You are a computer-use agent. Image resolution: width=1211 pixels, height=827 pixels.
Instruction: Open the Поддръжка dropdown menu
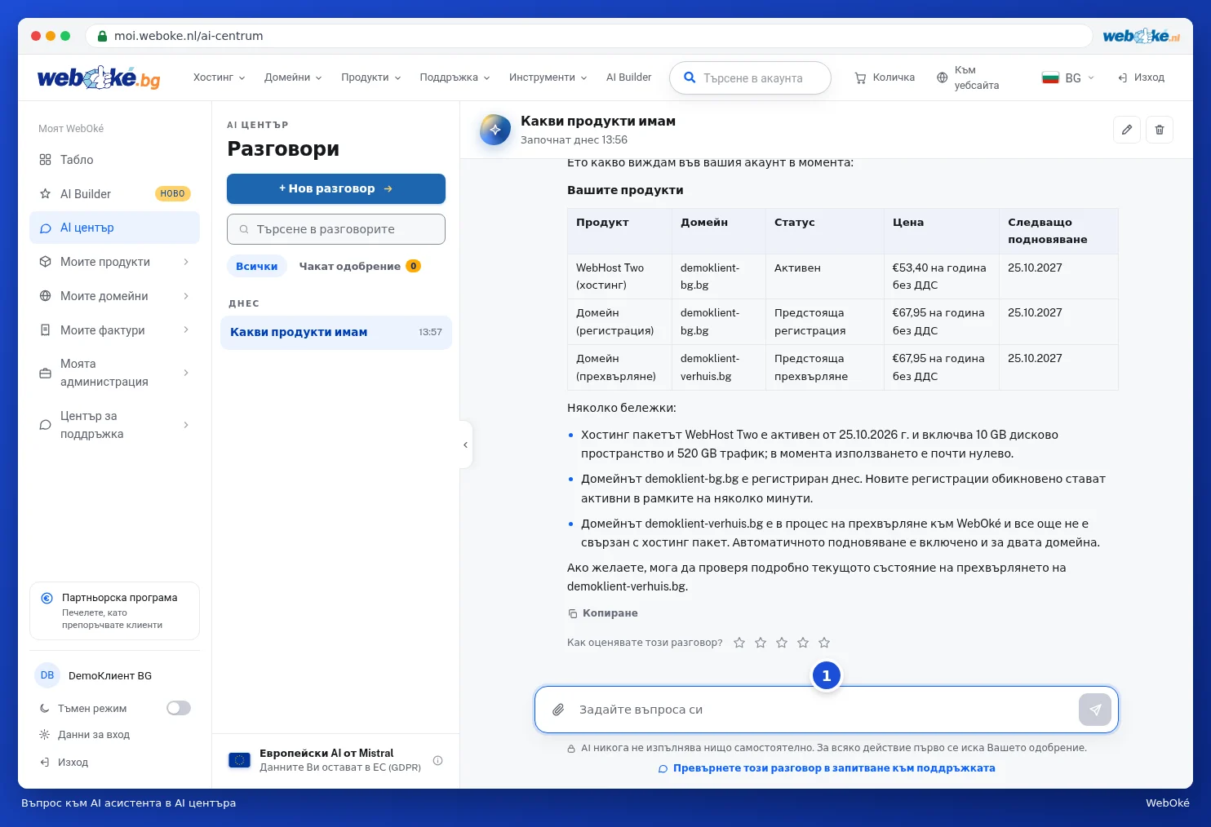455,77
